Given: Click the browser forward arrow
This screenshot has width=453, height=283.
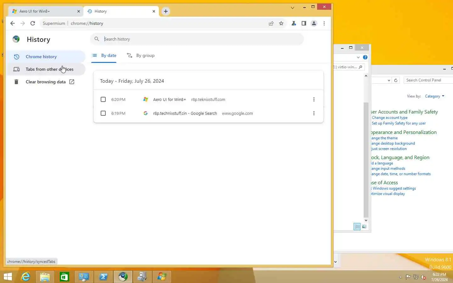Looking at the screenshot, I should coord(23,23).
